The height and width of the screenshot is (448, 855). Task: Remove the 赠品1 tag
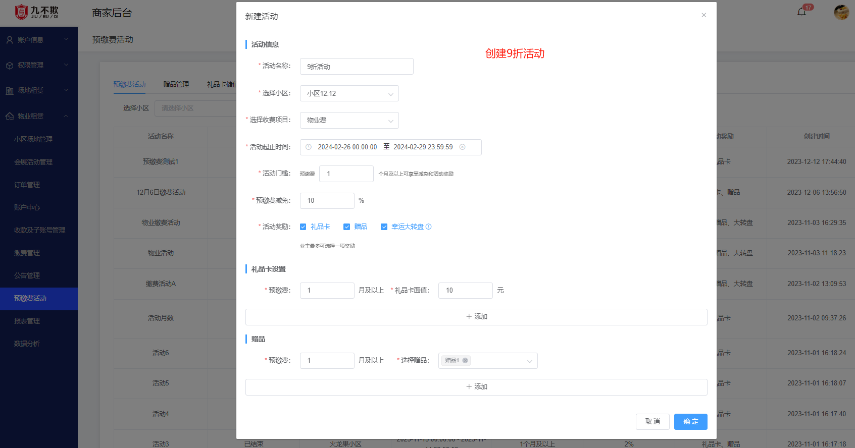coord(465,360)
